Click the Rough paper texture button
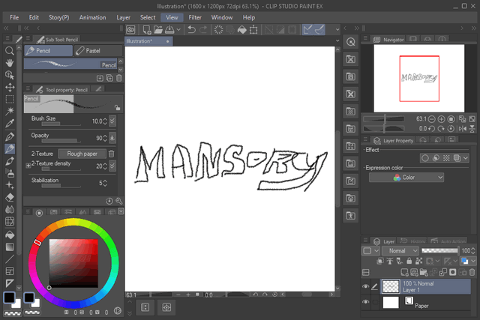 [81, 154]
